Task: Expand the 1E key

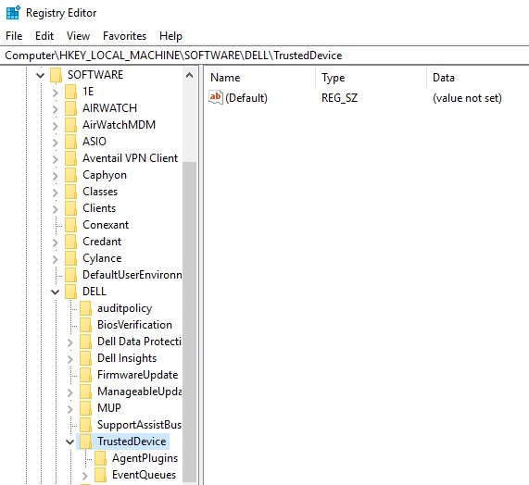Action: pyautogui.click(x=55, y=93)
